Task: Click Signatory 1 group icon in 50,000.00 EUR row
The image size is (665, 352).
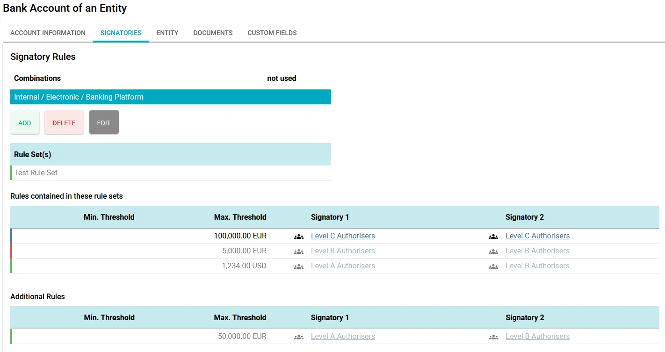Action: tap(299, 337)
